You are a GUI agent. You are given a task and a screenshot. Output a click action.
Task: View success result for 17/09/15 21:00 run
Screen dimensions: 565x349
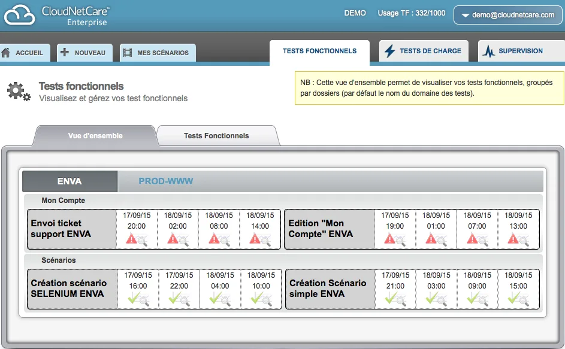click(395, 299)
